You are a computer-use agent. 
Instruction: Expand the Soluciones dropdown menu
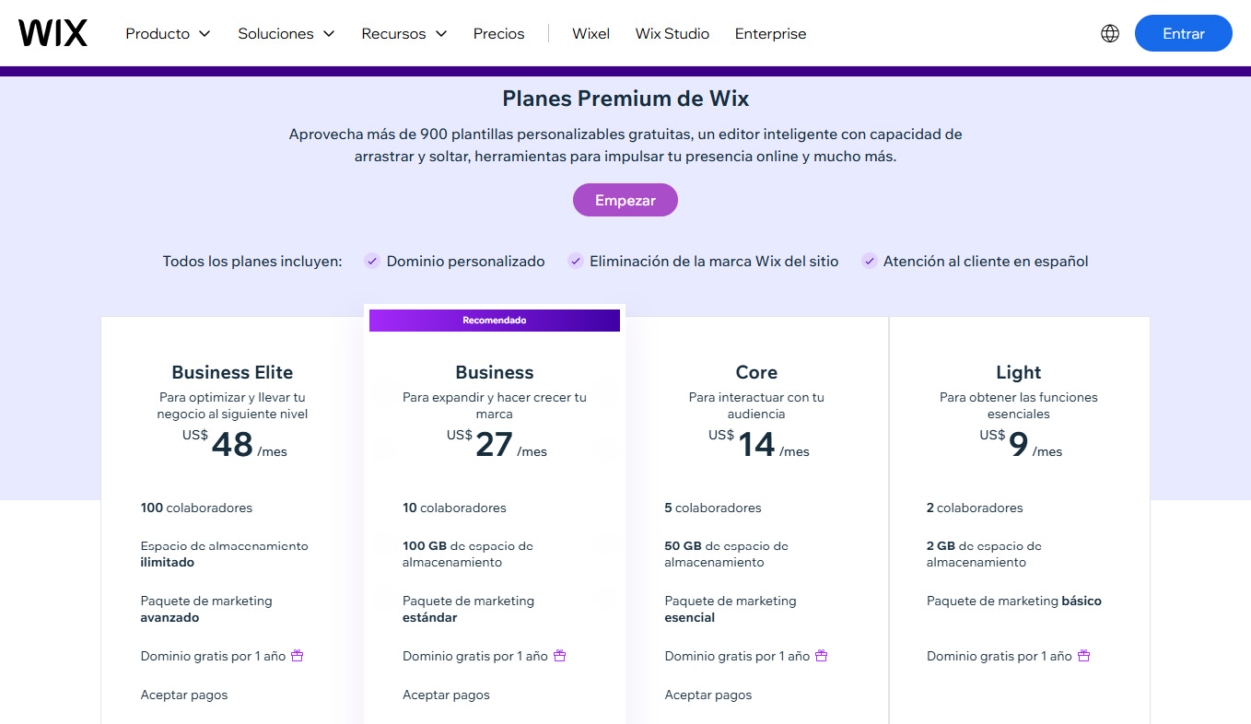pos(286,33)
